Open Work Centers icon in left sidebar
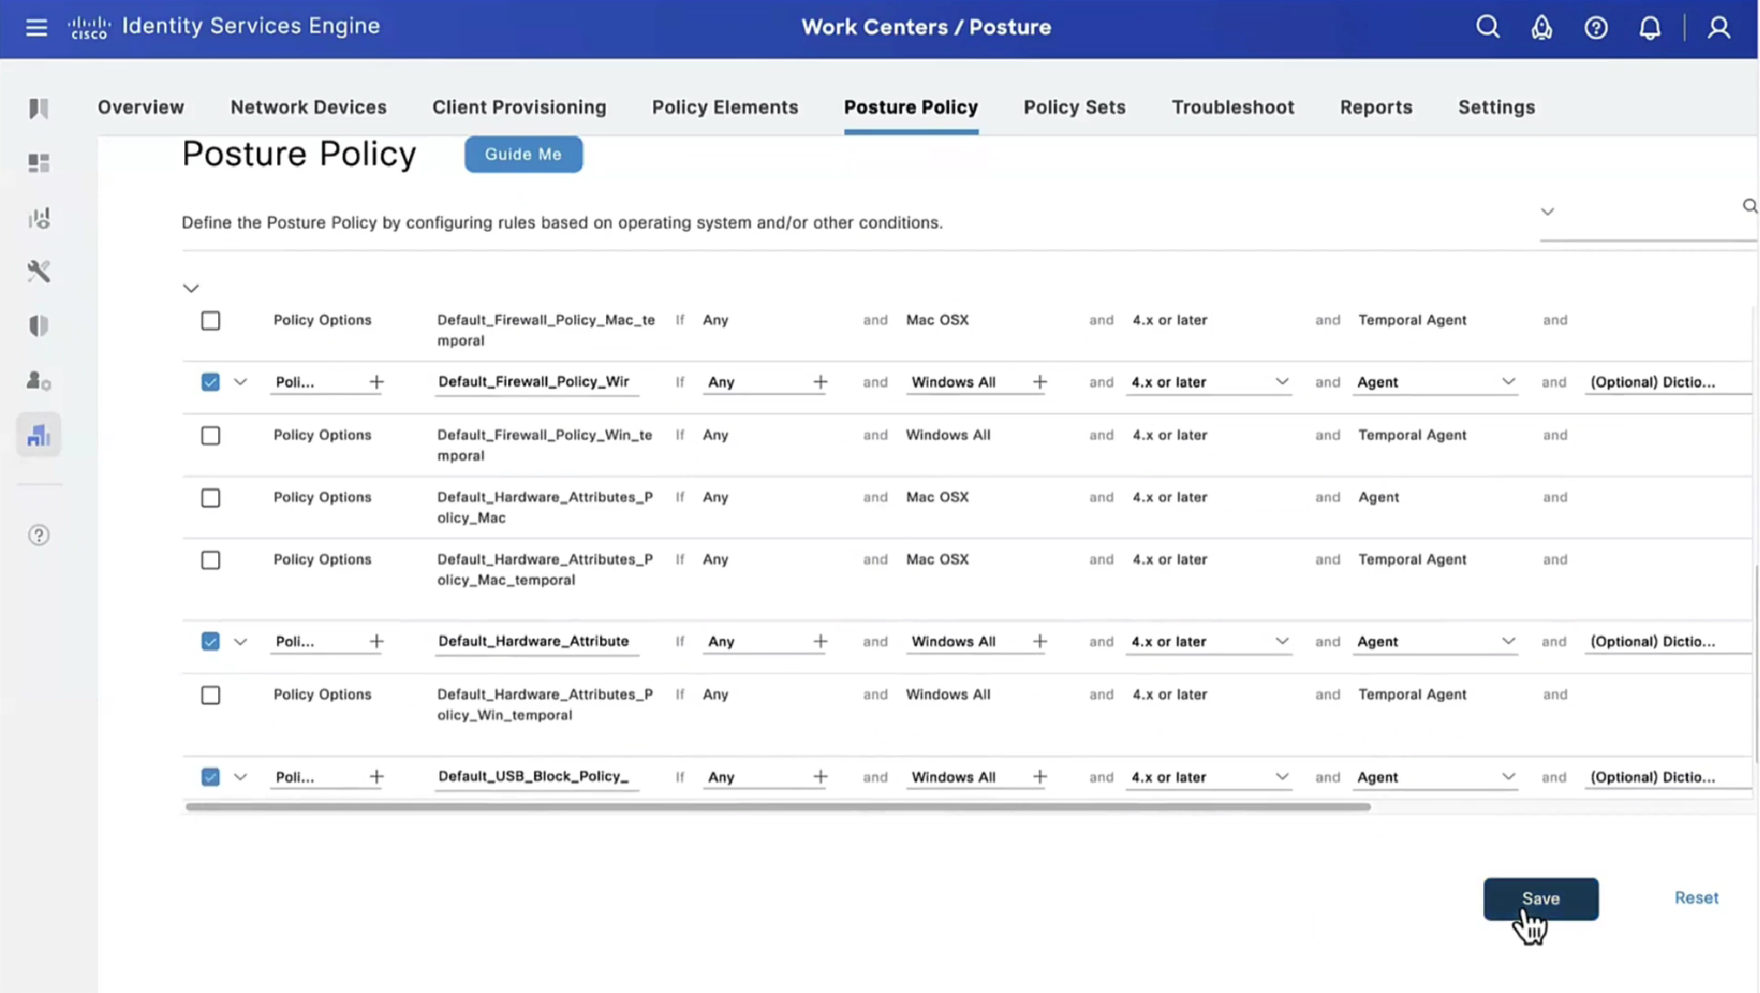1760x993 pixels. (x=38, y=435)
